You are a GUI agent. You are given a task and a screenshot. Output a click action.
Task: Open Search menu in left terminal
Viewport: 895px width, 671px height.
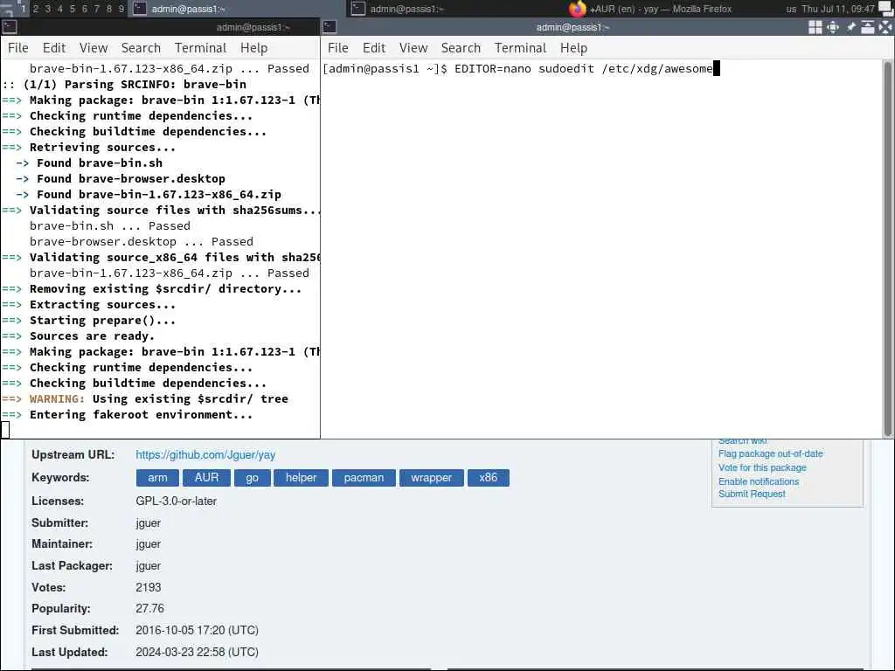coord(141,48)
